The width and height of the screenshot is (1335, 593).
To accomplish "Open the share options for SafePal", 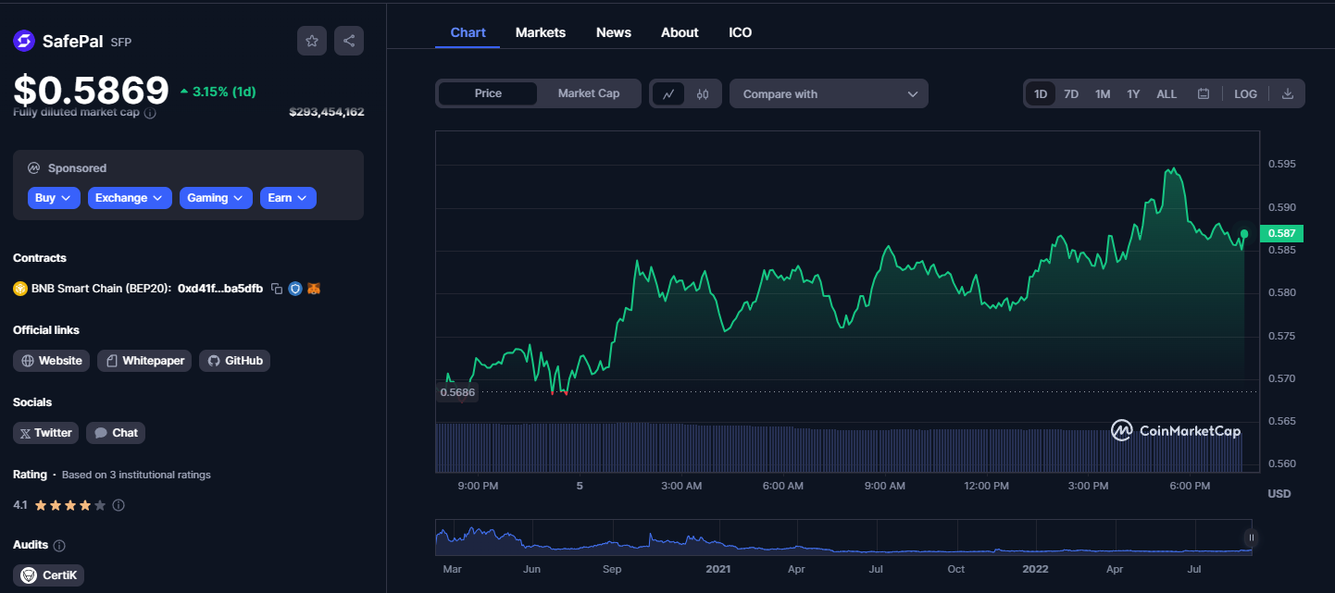I will pos(349,41).
